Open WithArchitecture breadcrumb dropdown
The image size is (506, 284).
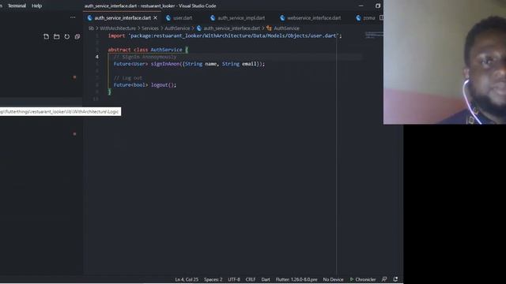(118, 28)
